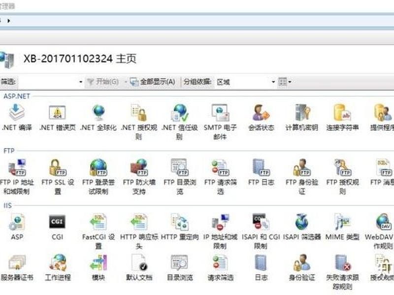Open 模块 feature

[x=98, y=267]
